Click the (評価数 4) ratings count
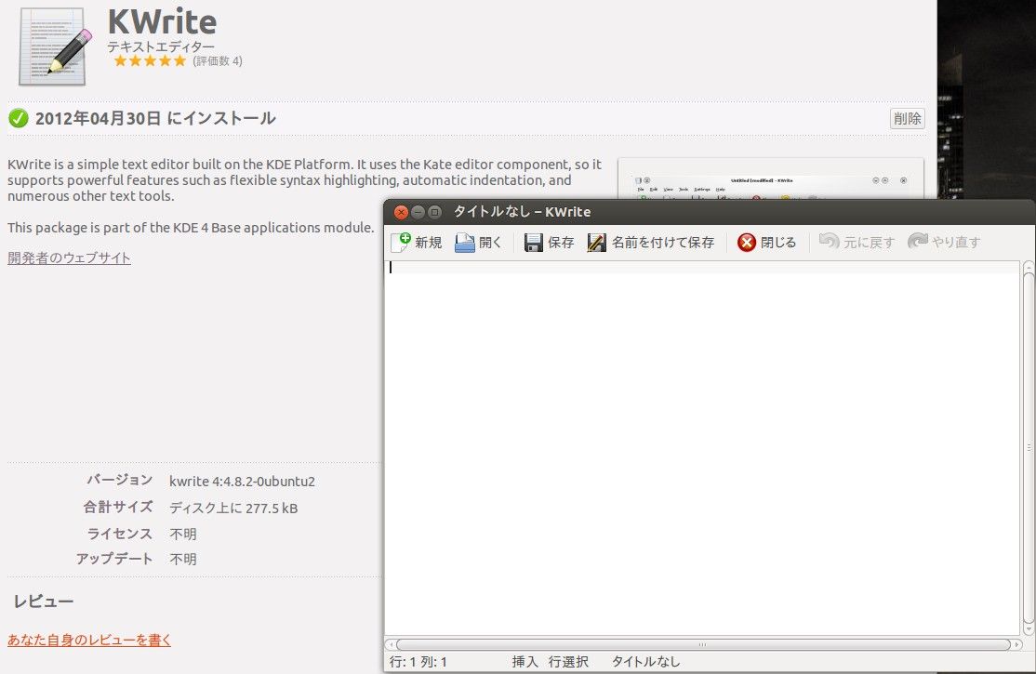 (x=218, y=60)
